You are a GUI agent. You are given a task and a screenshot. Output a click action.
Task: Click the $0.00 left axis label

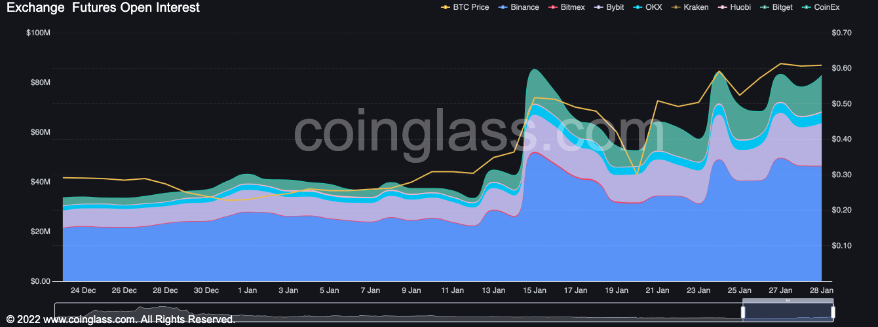click(39, 281)
